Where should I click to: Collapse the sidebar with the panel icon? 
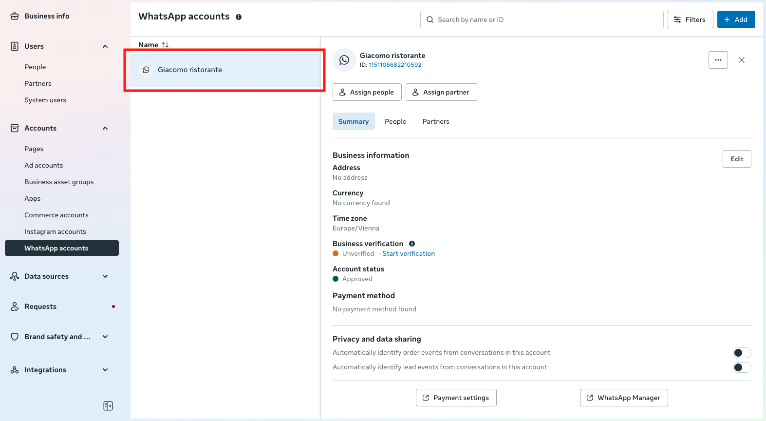pos(108,406)
